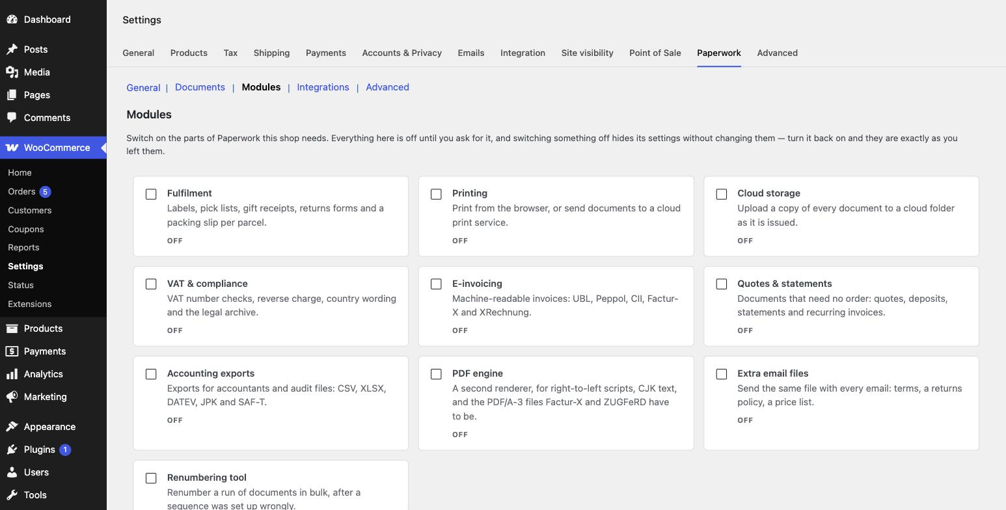This screenshot has height=510, width=1006.
Task: Turn on PDF engine checkbox
Action: click(x=436, y=374)
